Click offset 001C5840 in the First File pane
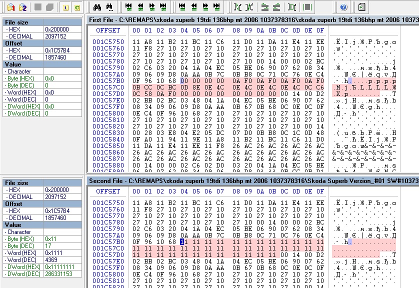 point(108,139)
